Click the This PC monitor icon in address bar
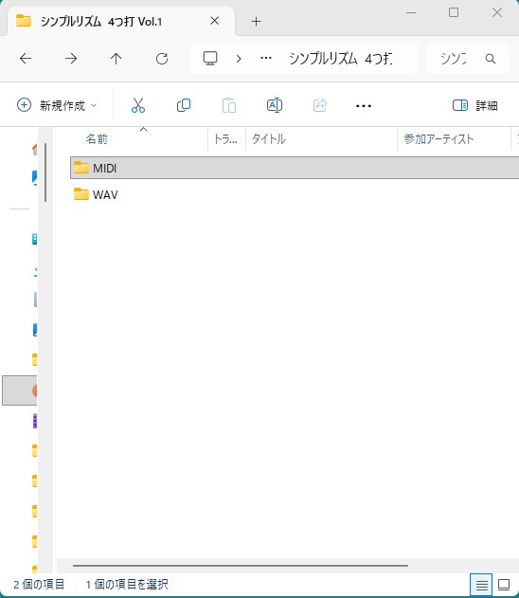 coord(210,59)
